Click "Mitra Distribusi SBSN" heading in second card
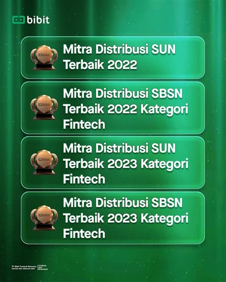The image size is (226, 282). [x=123, y=93]
